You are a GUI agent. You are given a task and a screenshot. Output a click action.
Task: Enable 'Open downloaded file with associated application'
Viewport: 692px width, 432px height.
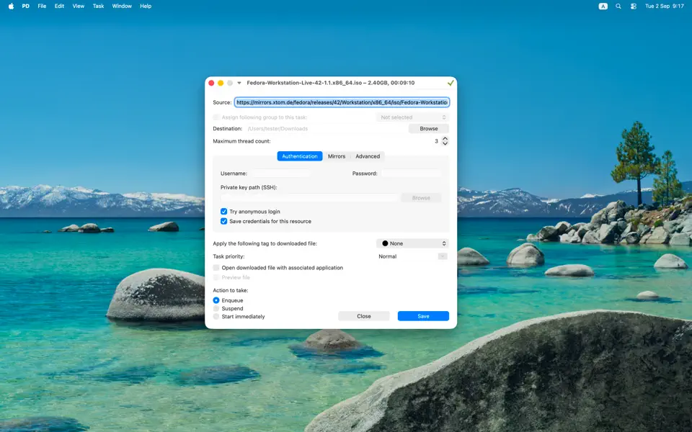click(216, 267)
